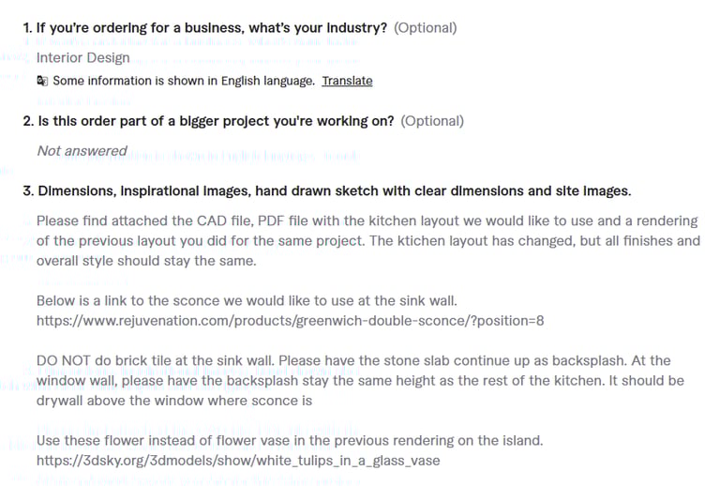
Task: Select the 'Interior Design' industry answer
Action: pos(83,58)
